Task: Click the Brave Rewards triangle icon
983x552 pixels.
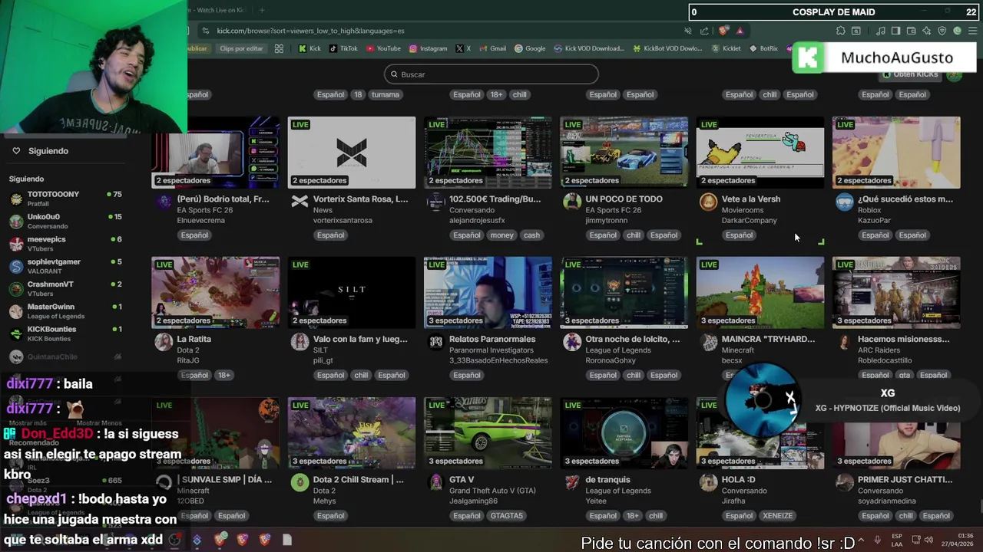Action: click(x=740, y=31)
